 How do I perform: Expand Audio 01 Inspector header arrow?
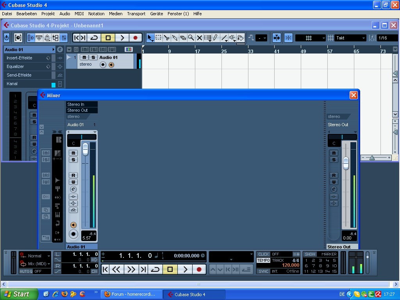coord(53,50)
